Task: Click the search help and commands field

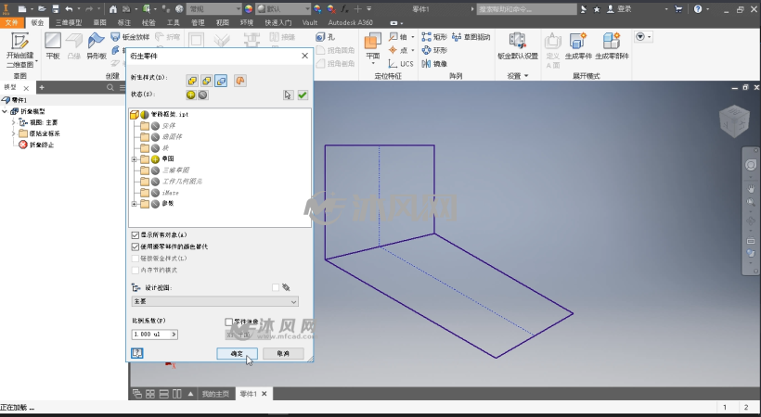Action: point(526,8)
